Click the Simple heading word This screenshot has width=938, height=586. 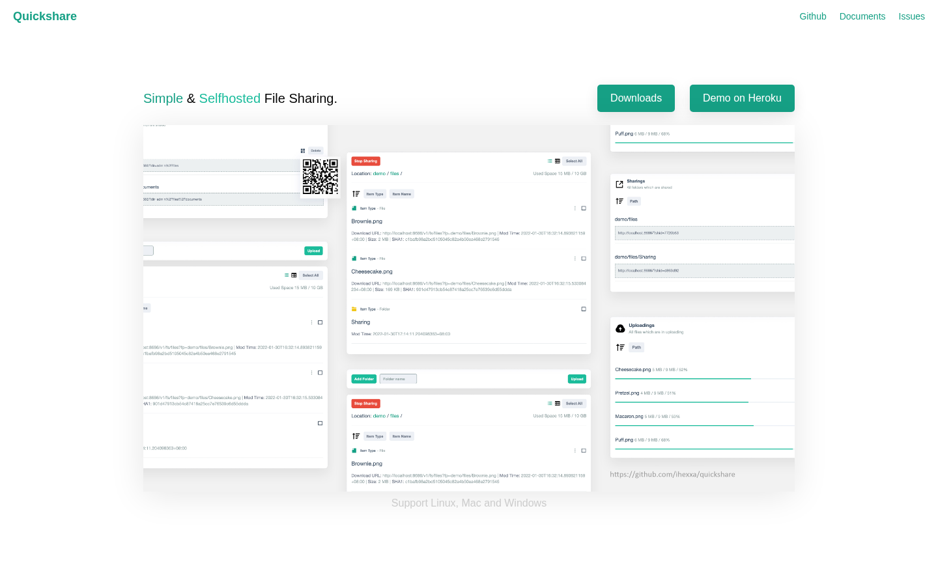(x=163, y=98)
